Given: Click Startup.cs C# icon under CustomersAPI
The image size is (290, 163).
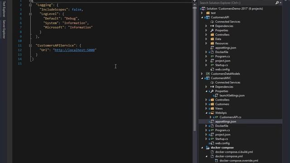Looking at the screenshot, I should tap(212, 65).
